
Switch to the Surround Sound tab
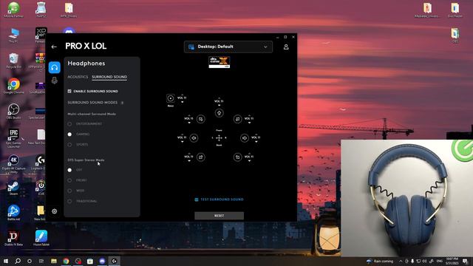(x=109, y=77)
